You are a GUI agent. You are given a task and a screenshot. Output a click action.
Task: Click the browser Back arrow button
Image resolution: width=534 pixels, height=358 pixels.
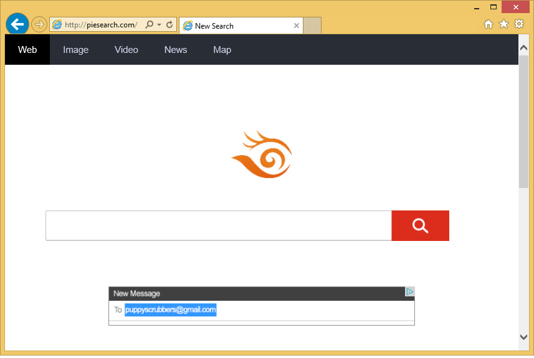(x=17, y=24)
